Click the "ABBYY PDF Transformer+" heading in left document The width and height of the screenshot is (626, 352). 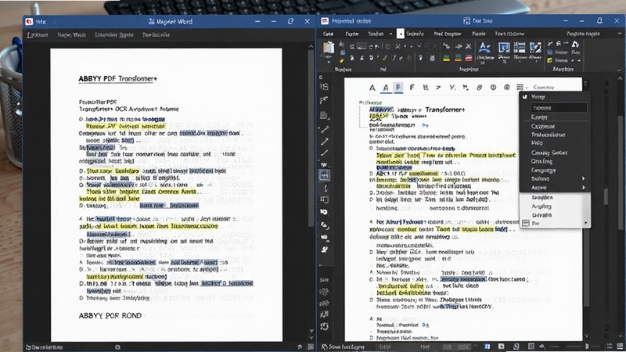pyautogui.click(x=118, y=79)
